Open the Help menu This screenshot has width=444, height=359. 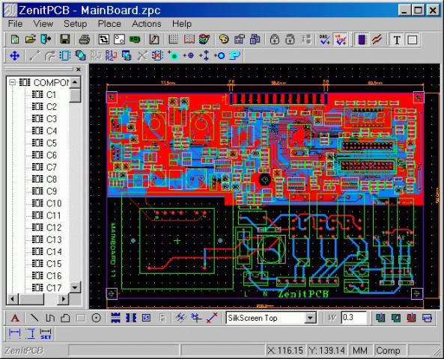tap(182, 24)
